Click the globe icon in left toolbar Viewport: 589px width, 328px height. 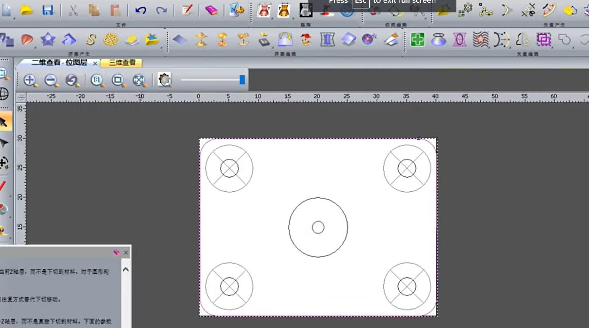4,94
